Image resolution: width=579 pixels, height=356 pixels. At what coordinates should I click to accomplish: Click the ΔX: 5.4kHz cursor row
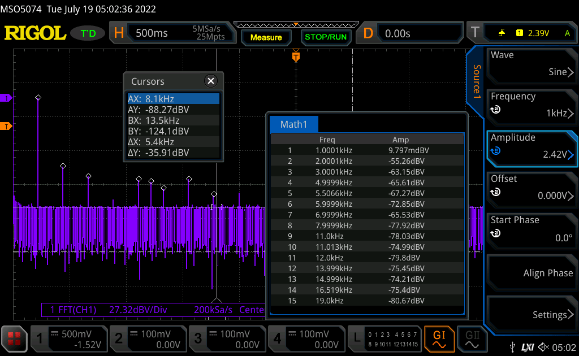pos(173,142)
